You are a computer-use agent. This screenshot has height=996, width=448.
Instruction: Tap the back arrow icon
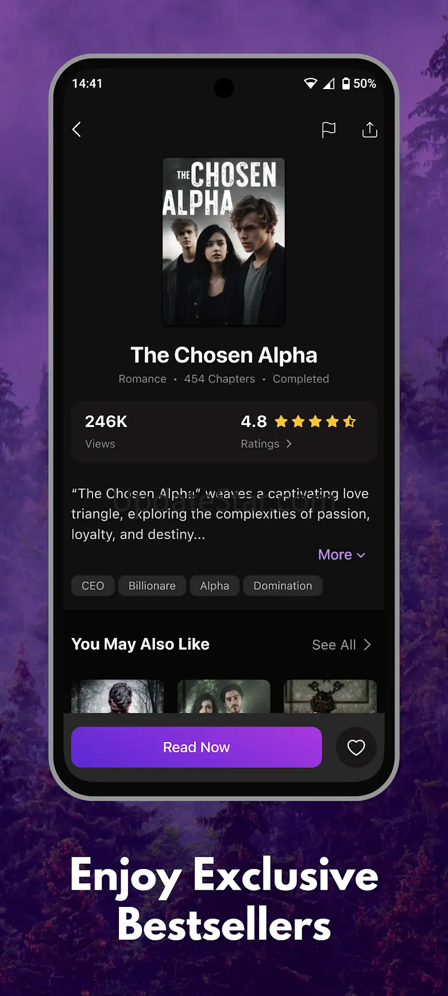click(x=77, y=129)
